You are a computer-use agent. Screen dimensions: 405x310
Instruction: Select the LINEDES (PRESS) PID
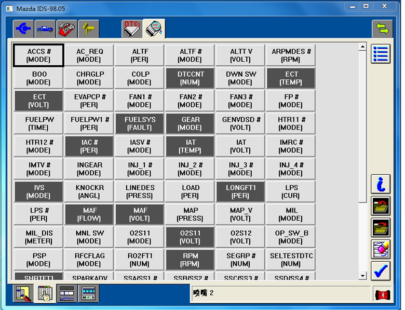[140, 192]
